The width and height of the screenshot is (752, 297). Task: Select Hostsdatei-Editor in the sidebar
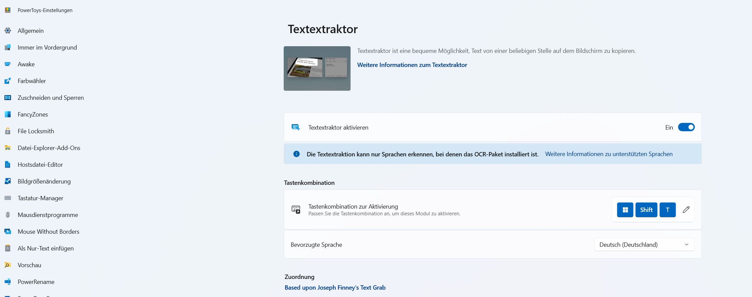(x=40, y=165)
